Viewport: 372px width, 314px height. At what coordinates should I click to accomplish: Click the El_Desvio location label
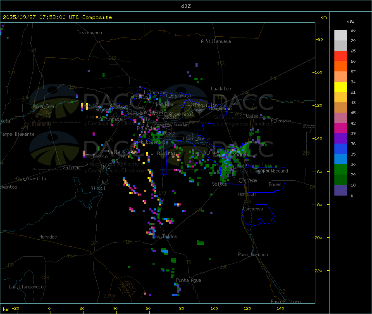(97, 156)
